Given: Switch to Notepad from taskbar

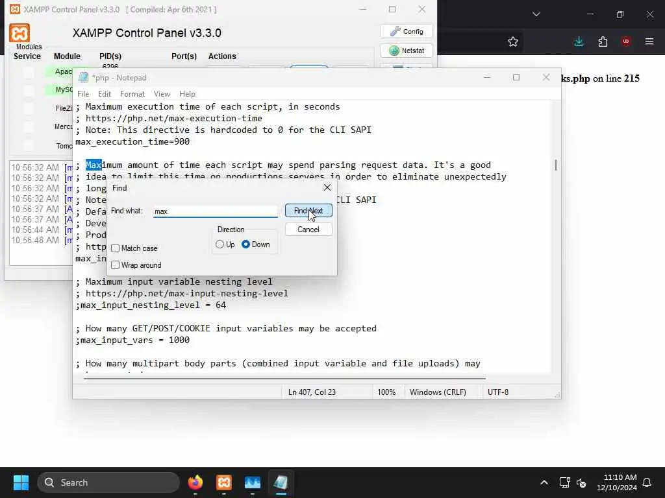Looking at the screenshot, I should click(281, 482).
